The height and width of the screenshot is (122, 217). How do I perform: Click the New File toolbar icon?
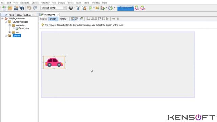pyautogui.click(x=4, y=8)
